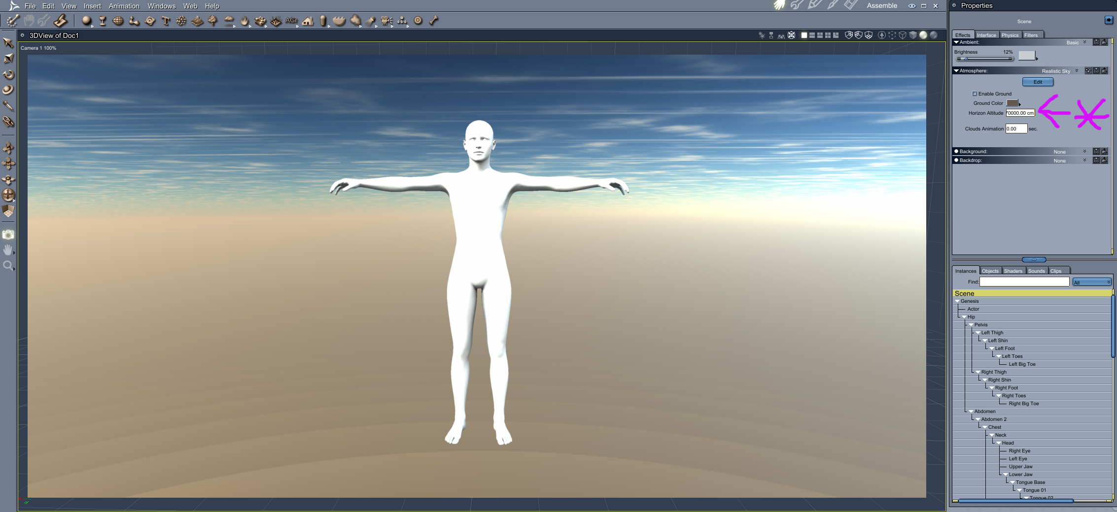Open the All filter dropdown

pos(1092,282)
